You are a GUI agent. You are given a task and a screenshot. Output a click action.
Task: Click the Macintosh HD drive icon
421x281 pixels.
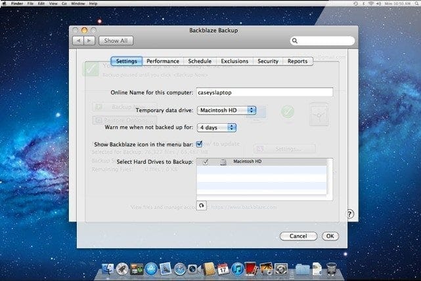223,162
